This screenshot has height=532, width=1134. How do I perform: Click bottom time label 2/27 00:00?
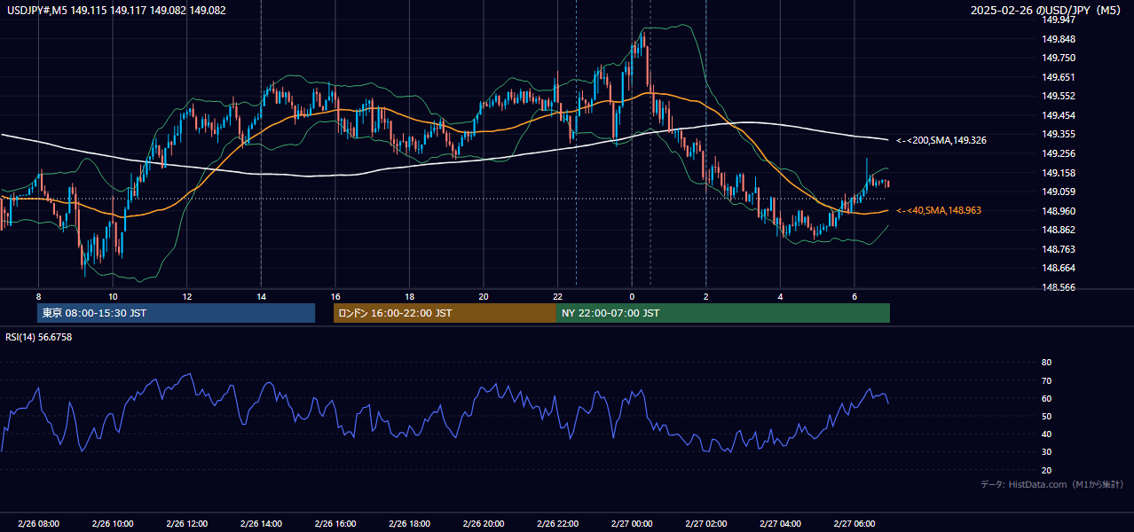pyautogui.click(x=632, y=524)
